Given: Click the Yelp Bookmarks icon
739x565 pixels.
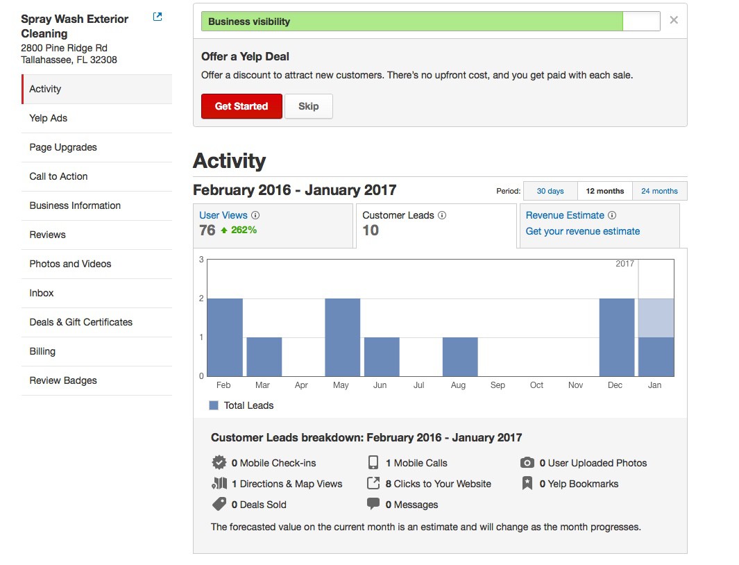Looking at the screenshot, I should [x=527, y=483].
